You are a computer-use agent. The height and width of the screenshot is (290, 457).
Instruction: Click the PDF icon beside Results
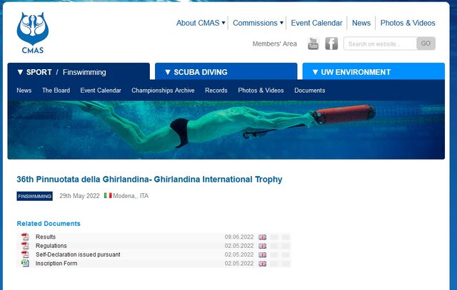25,237
